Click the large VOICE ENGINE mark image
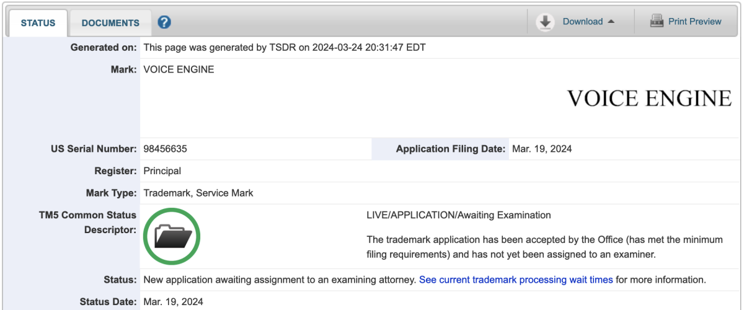 (650, 98)
